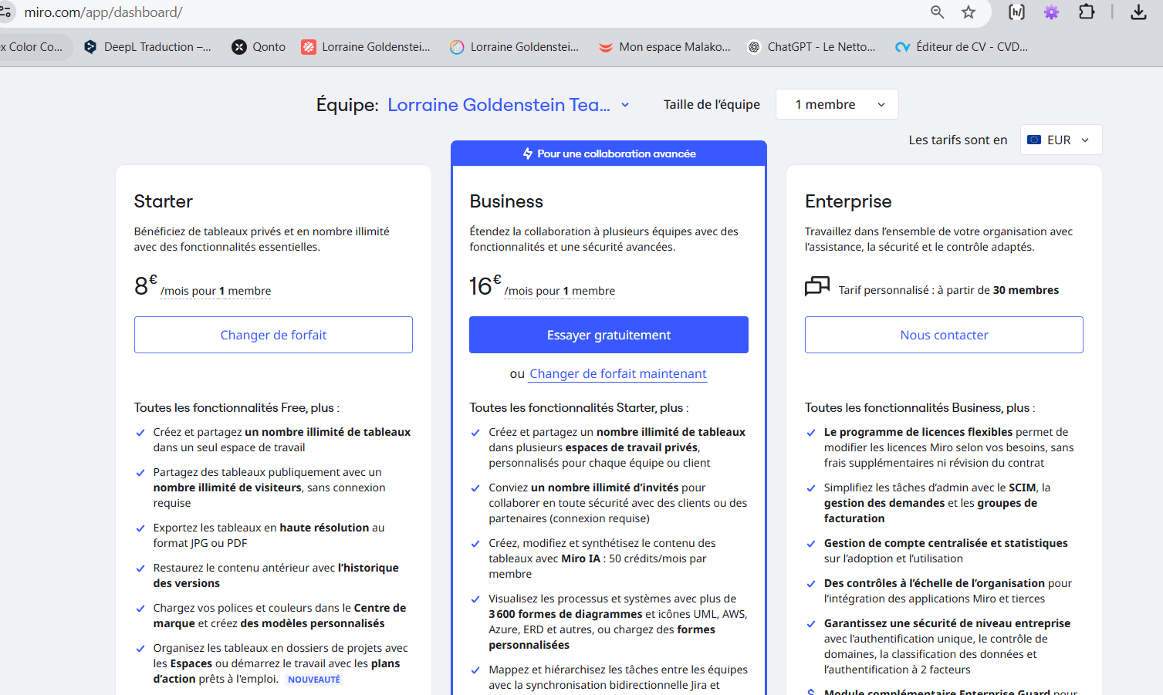This screenshot has width=1163, height=695.
Task: Open browser zoom magnifier icon
Action: pos(937,12)
